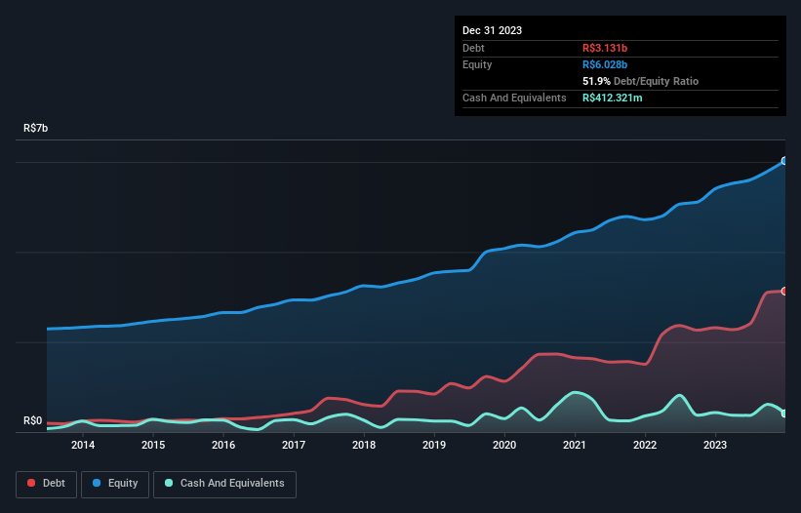Click the red Debt legend dot
801x513 pixels.
pyautogui.click(x=31, y=483)
